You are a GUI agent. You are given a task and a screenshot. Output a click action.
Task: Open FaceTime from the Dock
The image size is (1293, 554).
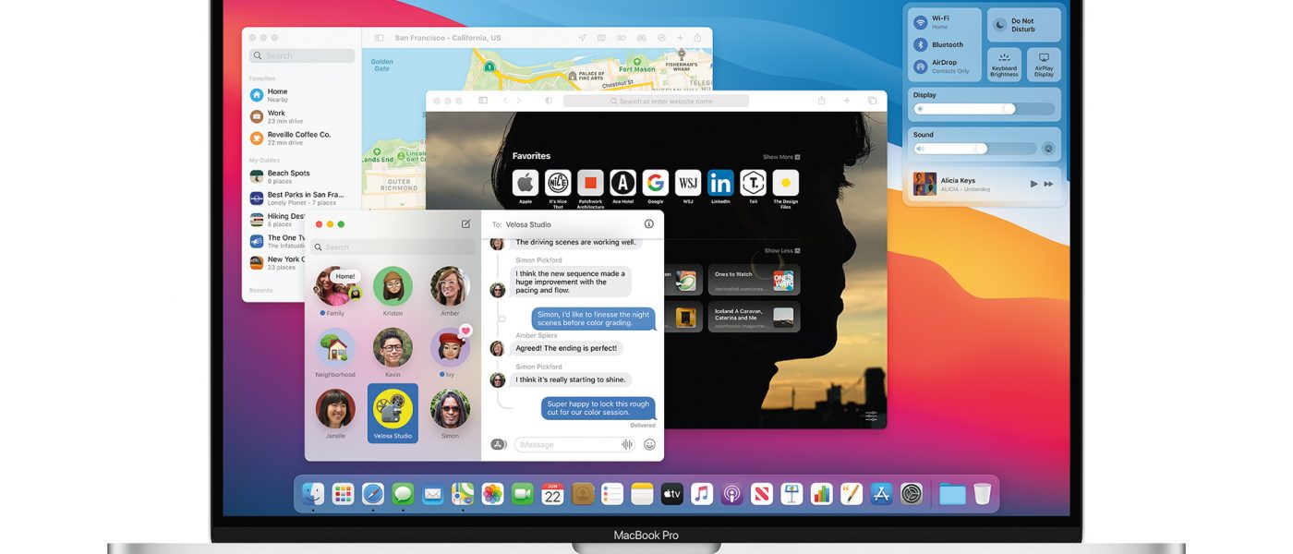point(523,494)
